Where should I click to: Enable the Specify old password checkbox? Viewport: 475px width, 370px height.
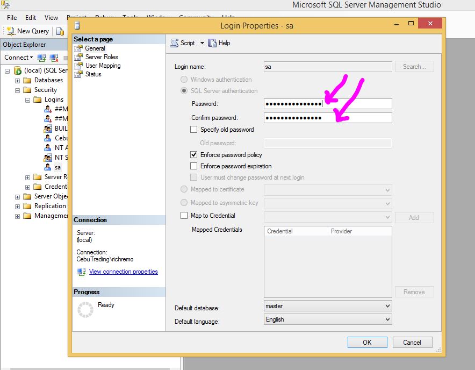click(x=194, y=130)
